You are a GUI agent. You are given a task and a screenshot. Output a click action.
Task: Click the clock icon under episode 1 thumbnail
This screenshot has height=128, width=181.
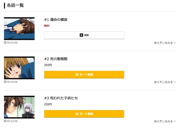5,43
